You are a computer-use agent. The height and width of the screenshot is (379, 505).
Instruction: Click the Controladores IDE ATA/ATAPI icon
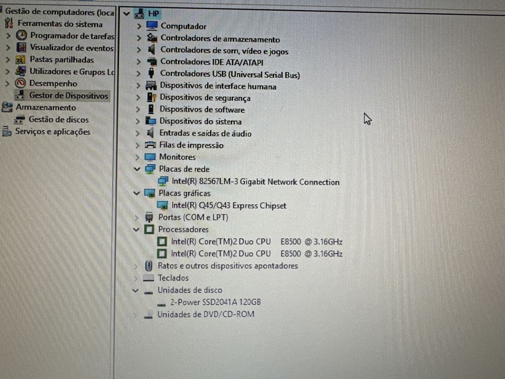151,62
